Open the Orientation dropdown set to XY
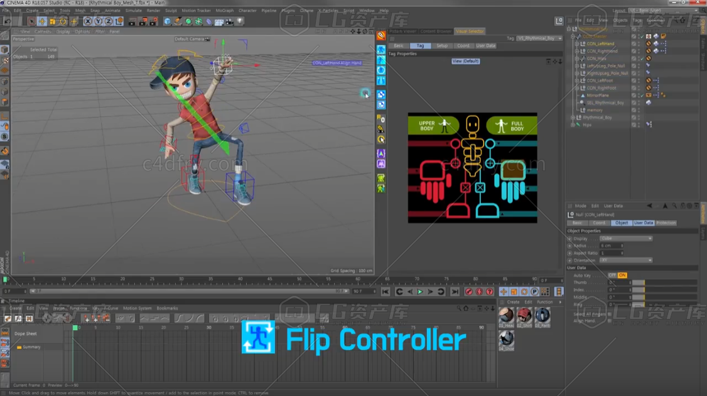 click(626, 260)
